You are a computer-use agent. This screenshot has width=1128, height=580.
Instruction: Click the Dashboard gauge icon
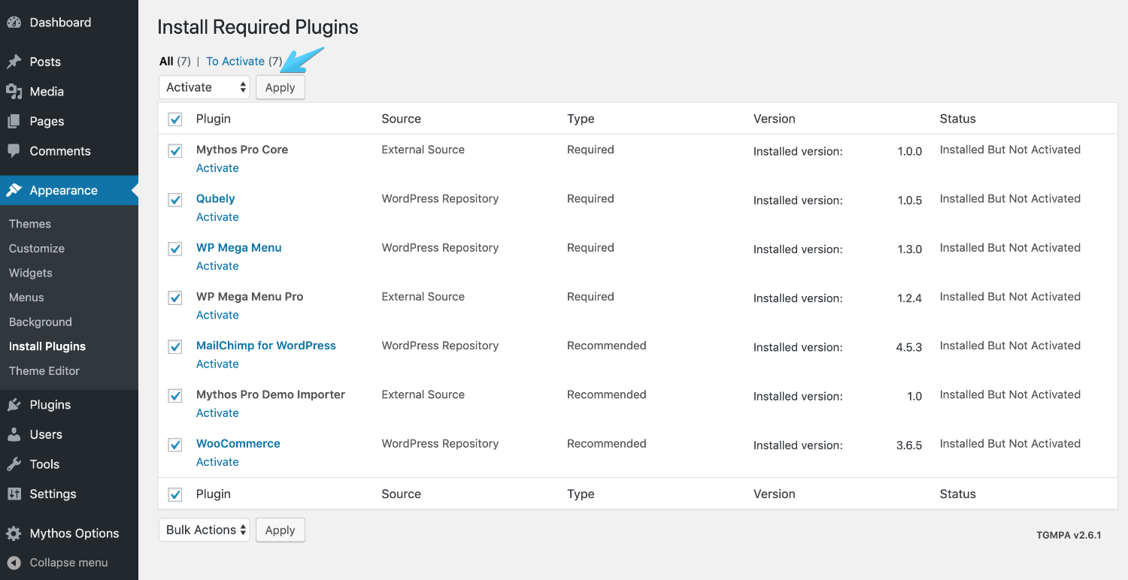pos(14,23)
